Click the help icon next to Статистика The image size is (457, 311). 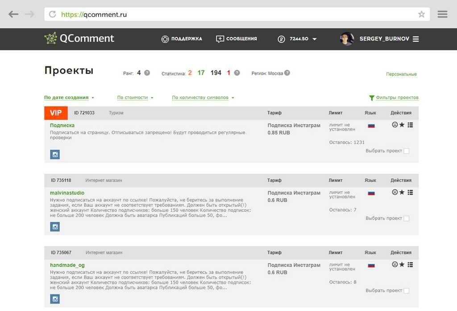click(x=237, y=73)
